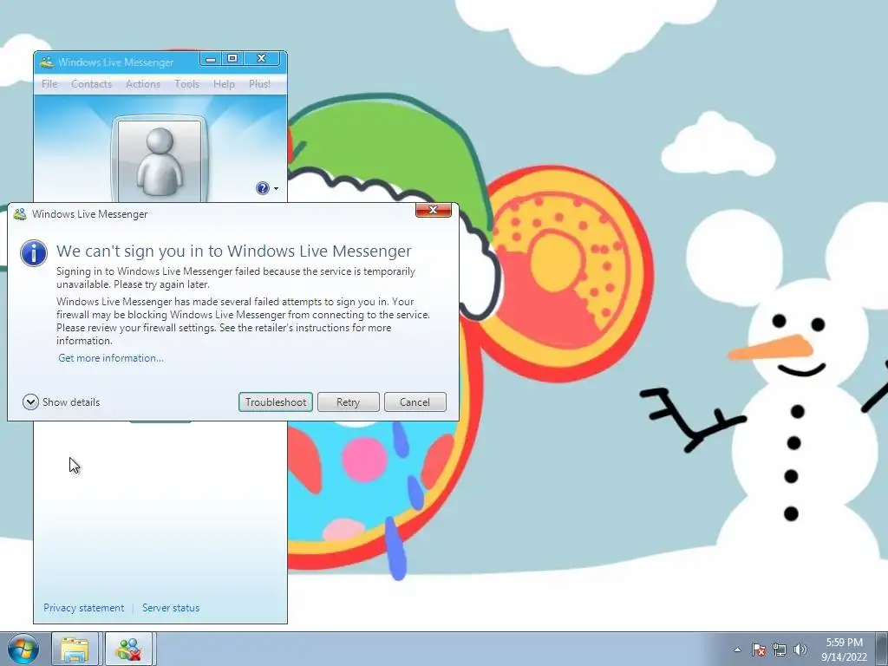Open the Actions menu
This screenshot has height=666, width=888.
click(143, 84)
